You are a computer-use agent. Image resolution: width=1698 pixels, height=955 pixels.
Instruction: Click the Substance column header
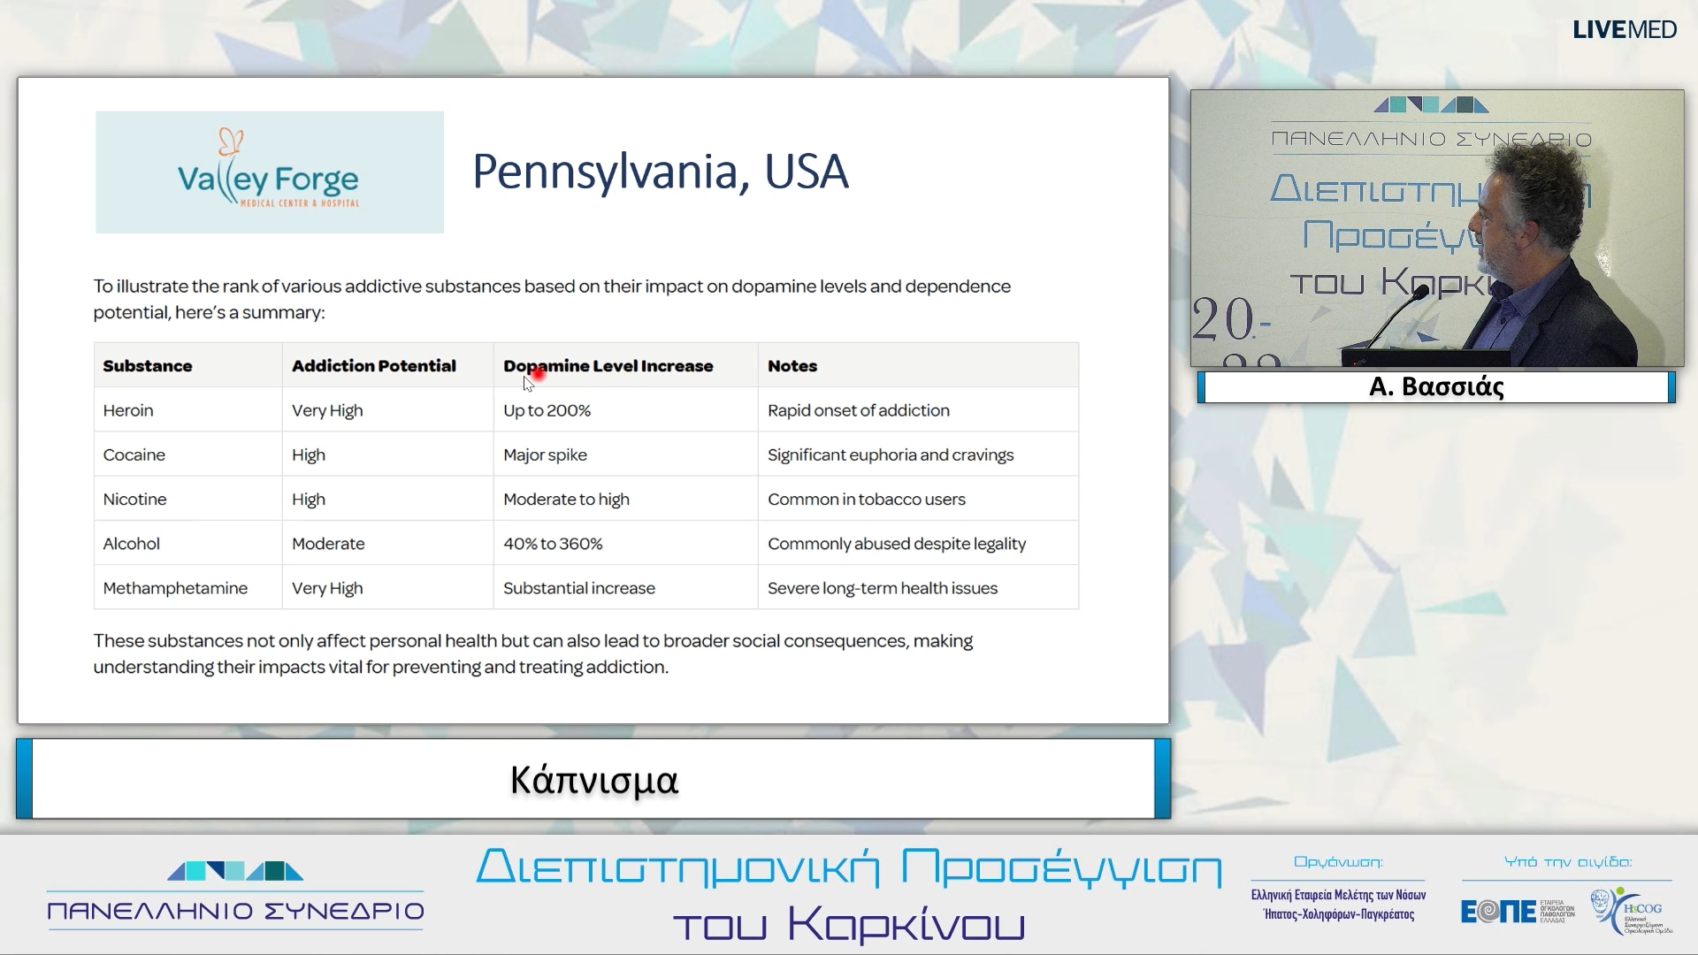[x=148, y=366]
